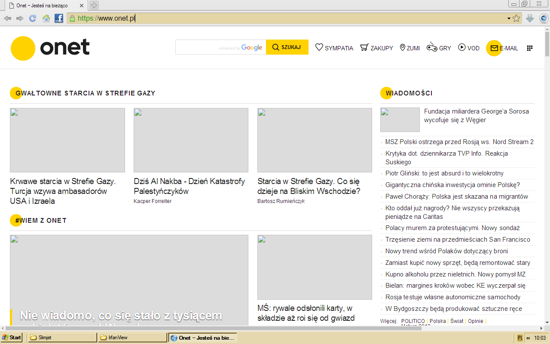
Task: Open the Paweł Chorąży migrants headline
Action: tap(457, 197)
